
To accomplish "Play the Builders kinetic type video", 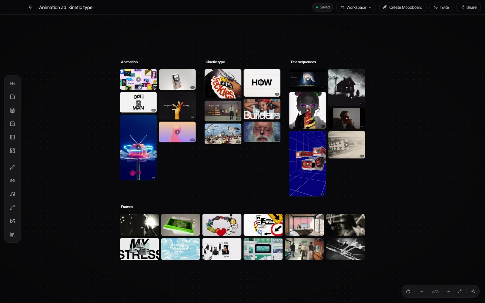I will pos(262,109).
